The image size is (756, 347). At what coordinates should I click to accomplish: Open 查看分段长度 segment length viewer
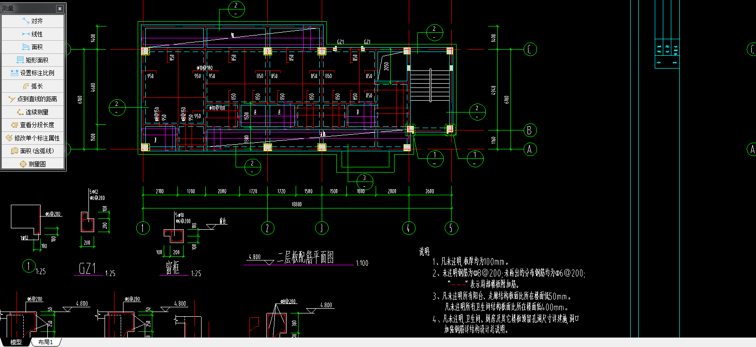33,125
